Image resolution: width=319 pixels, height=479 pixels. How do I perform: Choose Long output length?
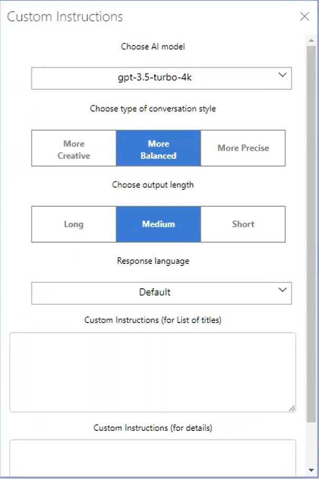point(73,224)
